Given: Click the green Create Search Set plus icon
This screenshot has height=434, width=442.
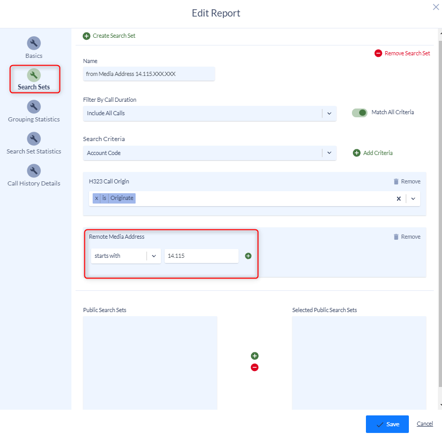Looking at the screenshot, I should pos(86,36).
